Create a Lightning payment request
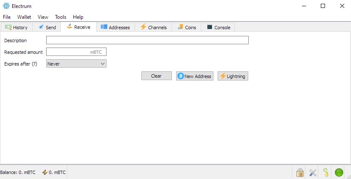The height and width of the screenshot is (179, 351). coord(233,76)
